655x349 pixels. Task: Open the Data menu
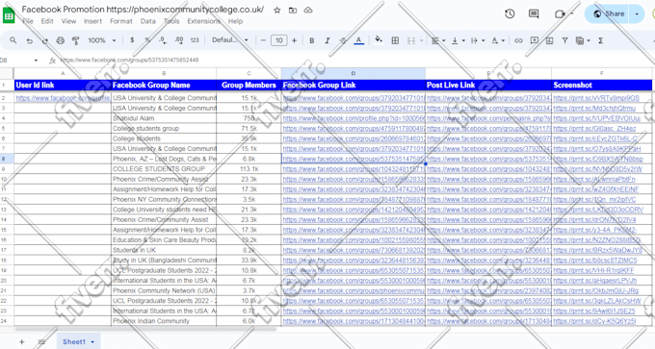click(x=148, y=21)
